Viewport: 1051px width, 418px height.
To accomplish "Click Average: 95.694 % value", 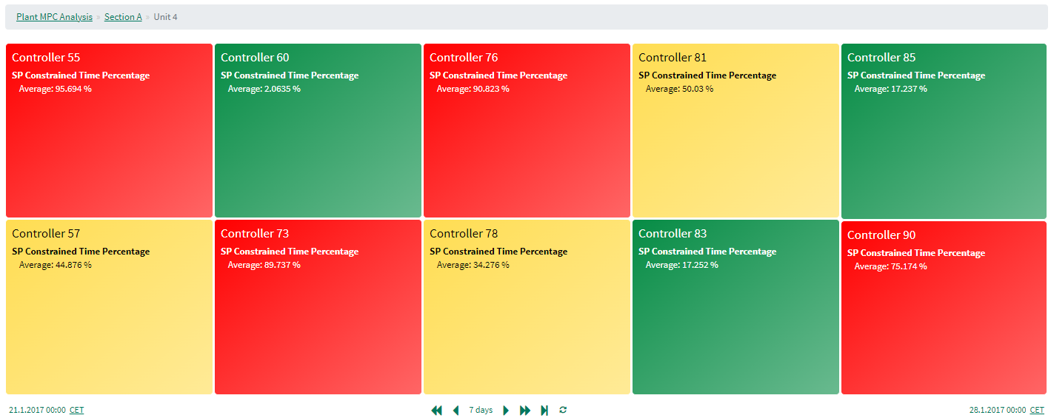I will click(x=56, y=89).
